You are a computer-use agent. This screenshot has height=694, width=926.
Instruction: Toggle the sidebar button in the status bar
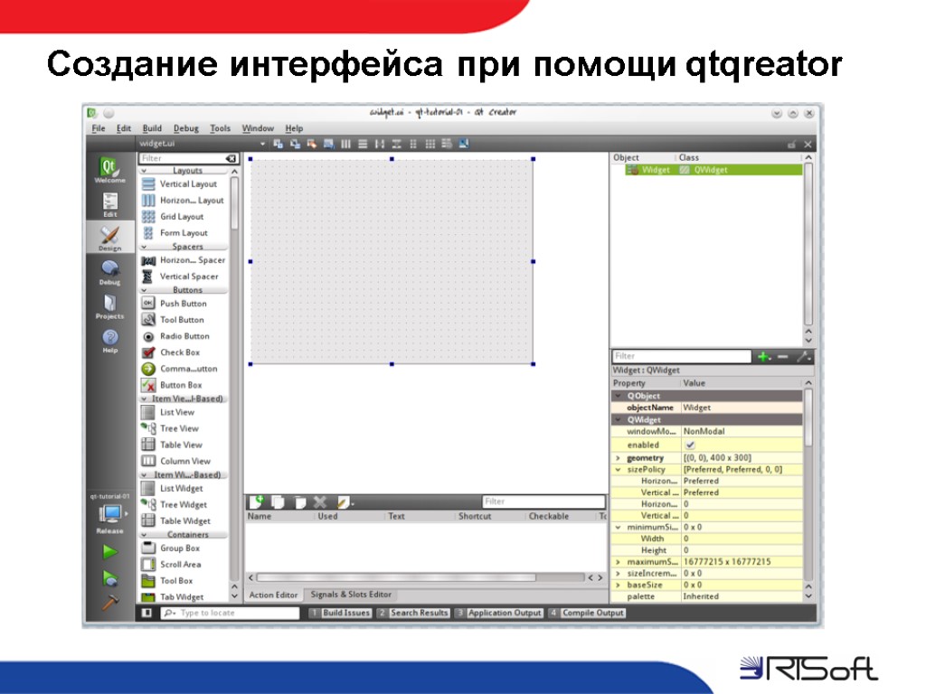[147, 614]
